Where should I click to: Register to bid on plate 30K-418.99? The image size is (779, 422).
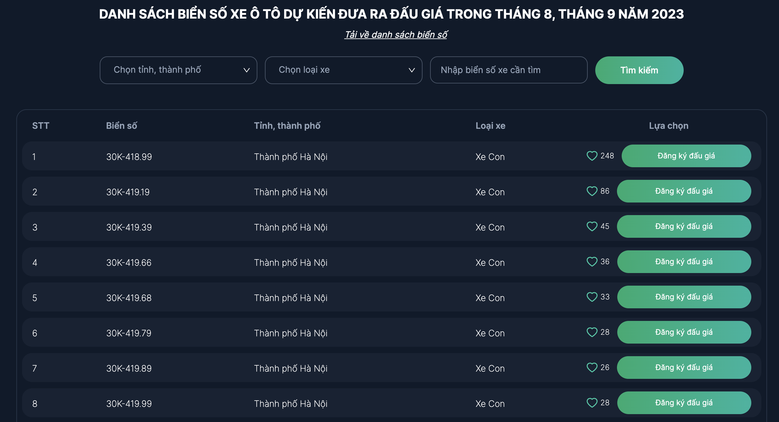point(686,156)
